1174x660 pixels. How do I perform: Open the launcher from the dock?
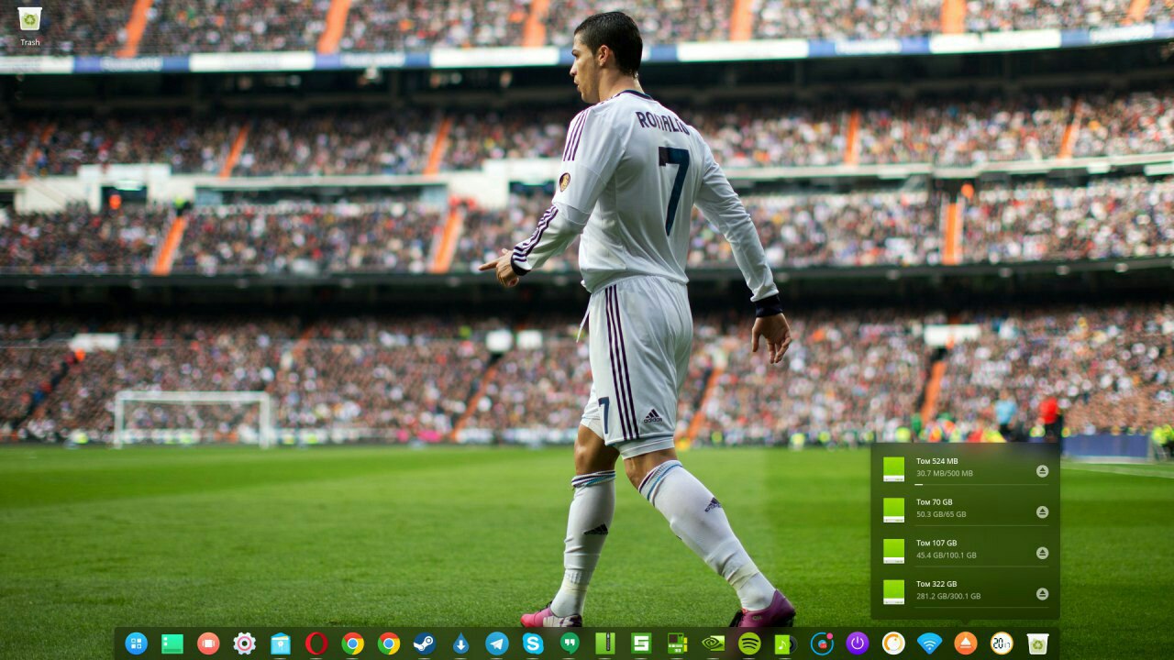136,643
